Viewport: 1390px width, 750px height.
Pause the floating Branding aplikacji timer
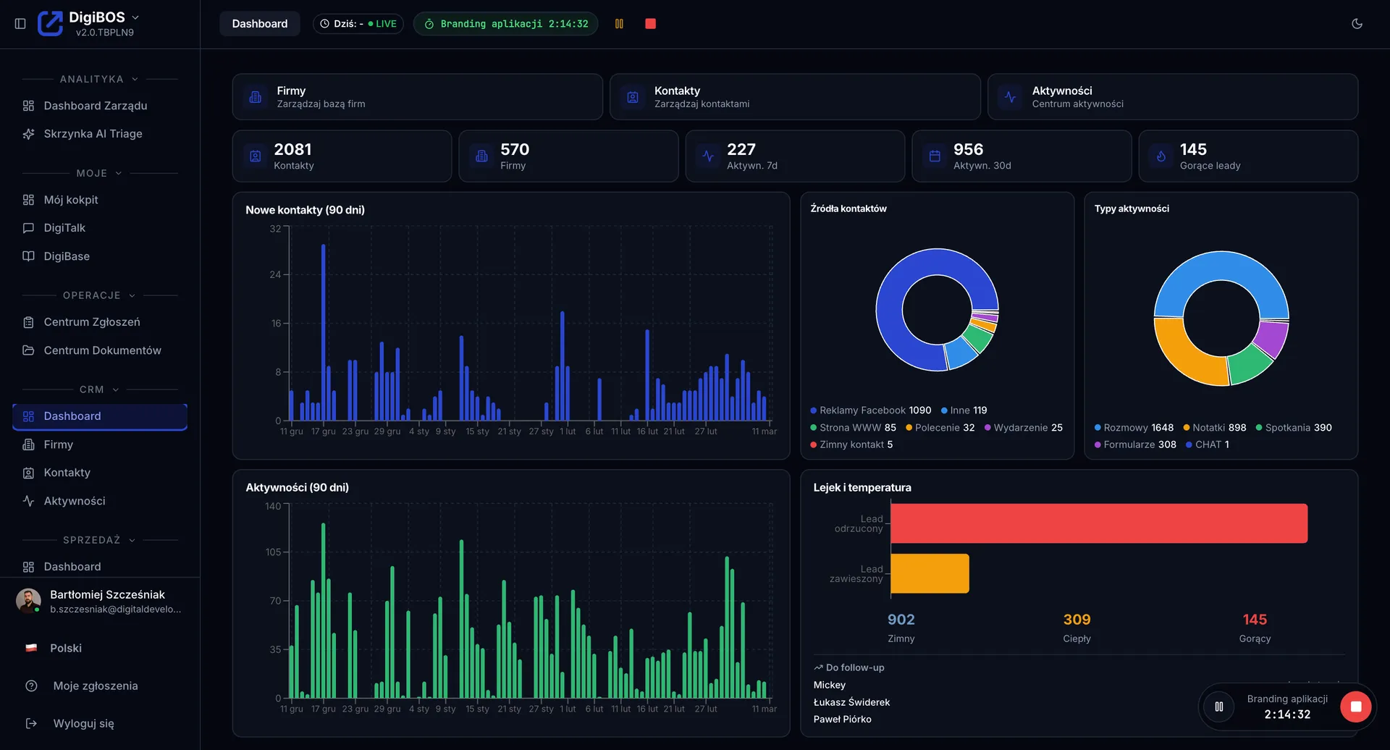(x=1219, y=707)
